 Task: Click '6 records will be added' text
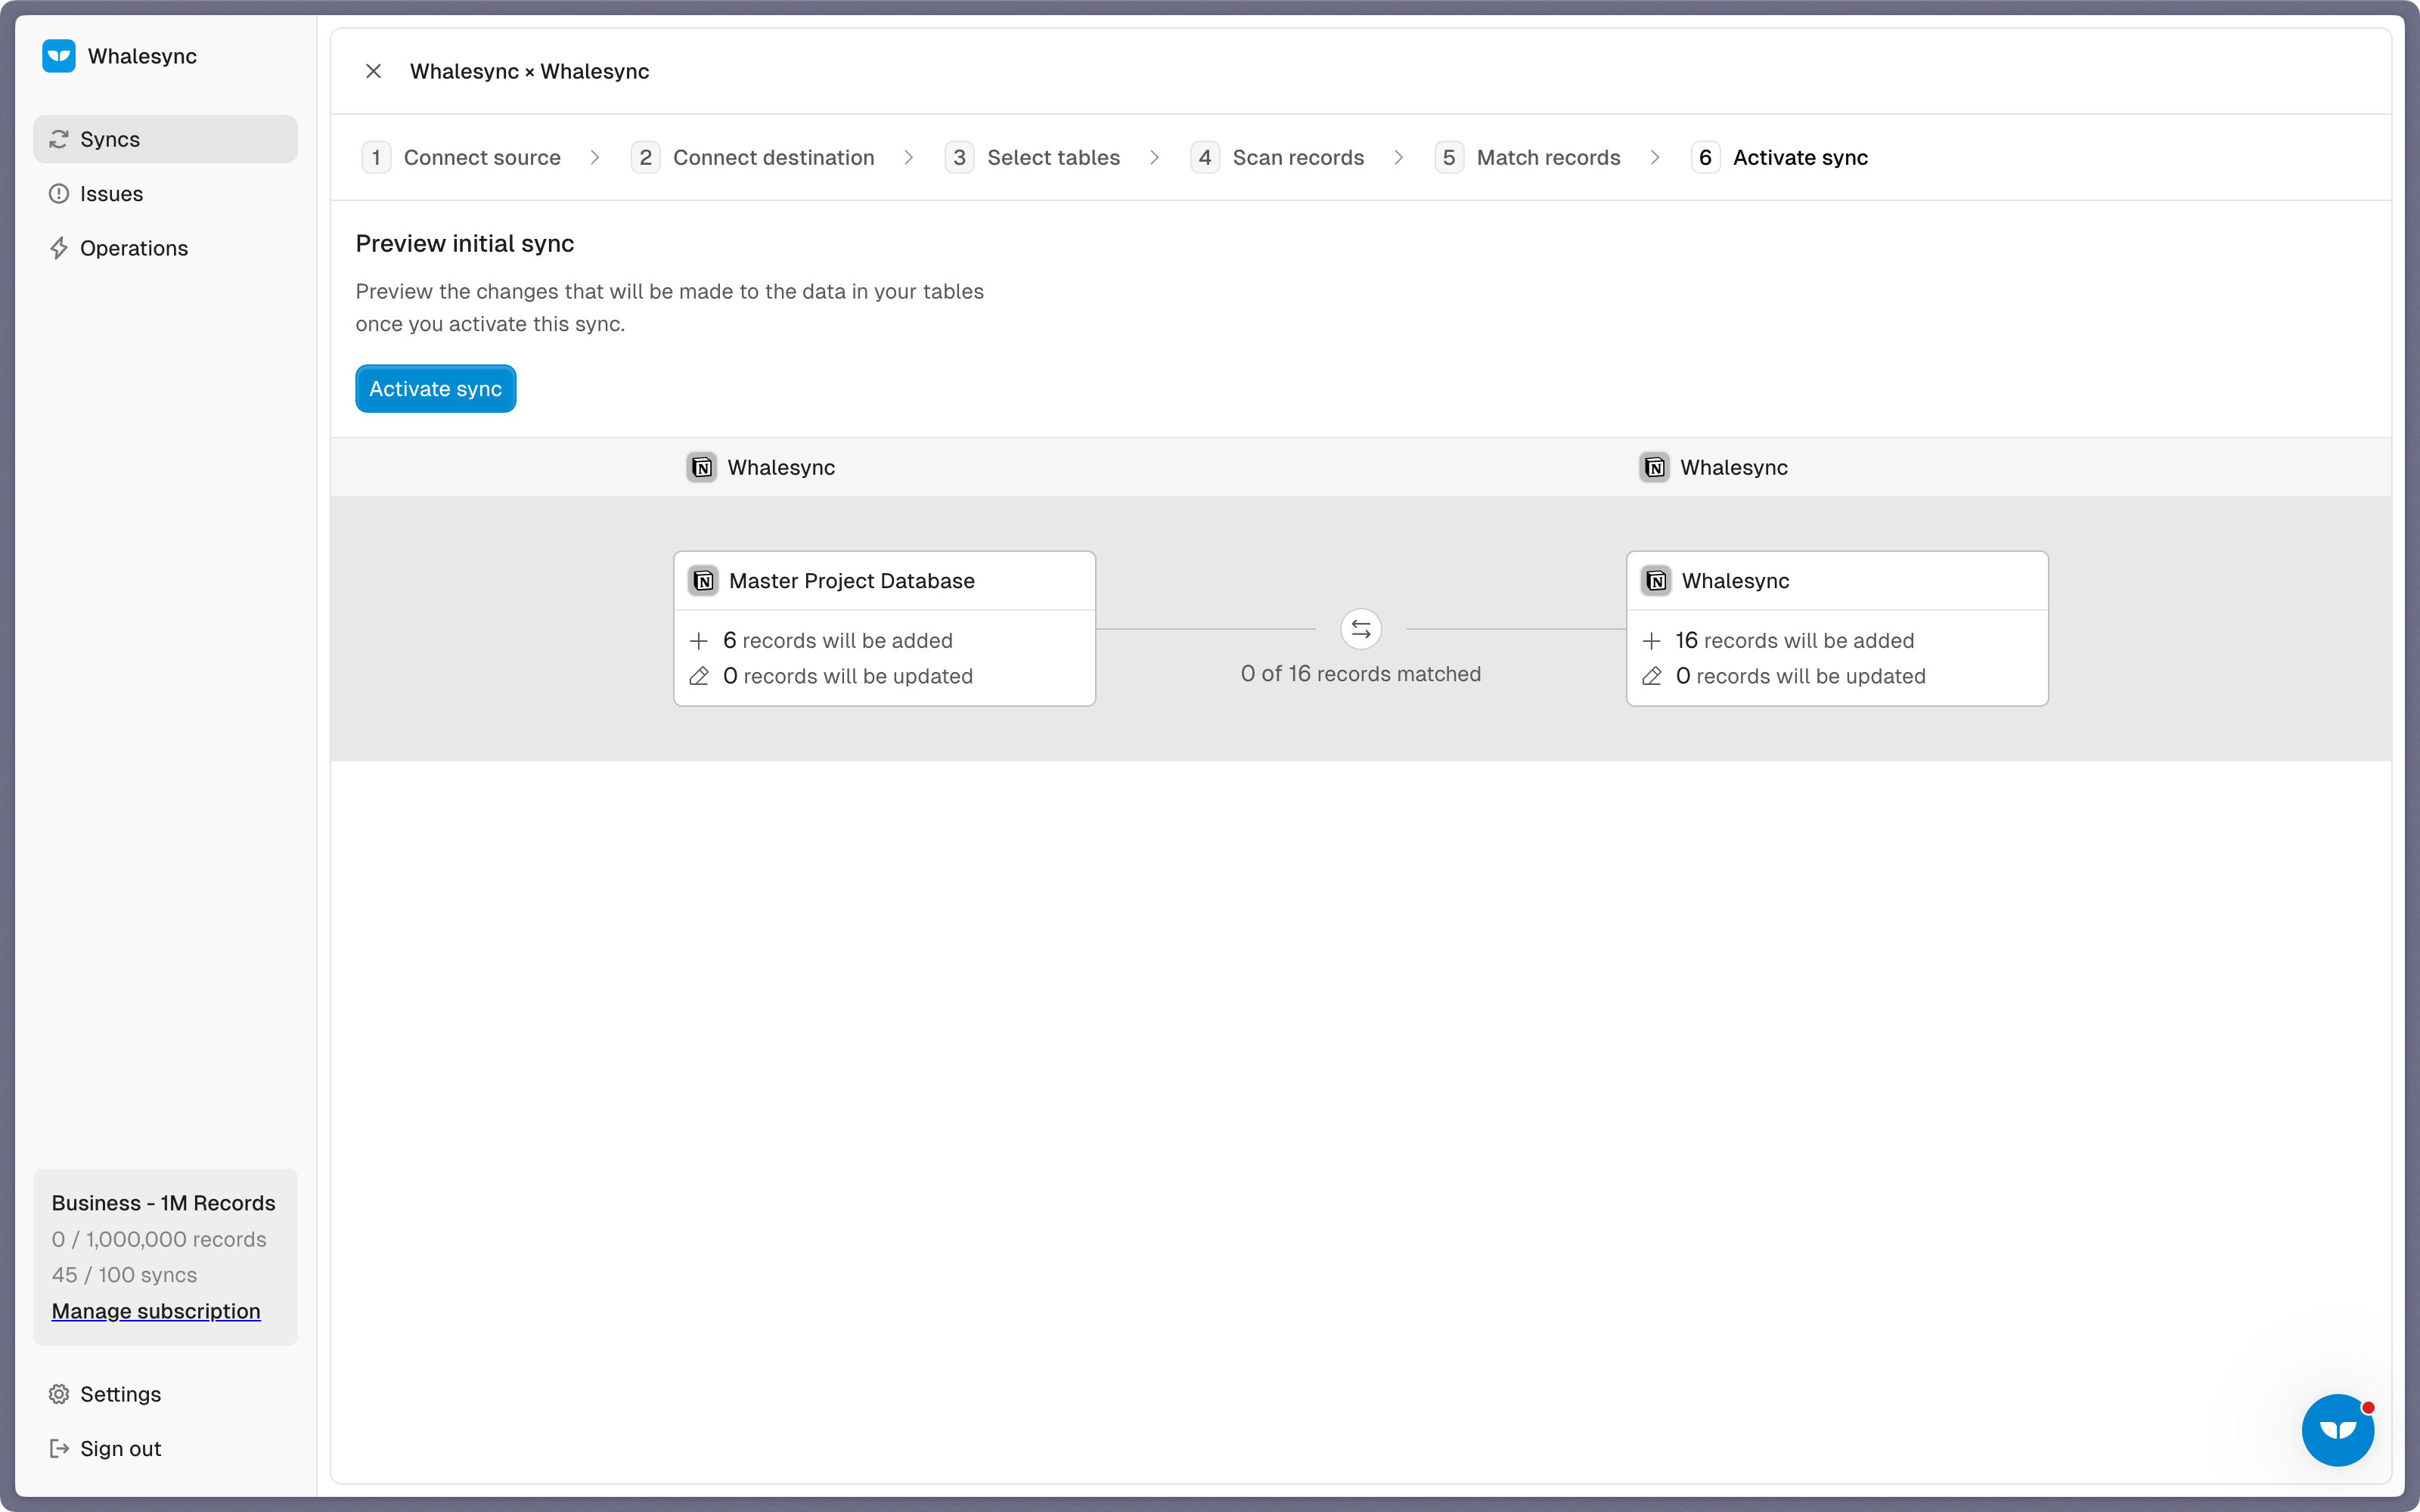pyautogui.click(x=838, y=641)
